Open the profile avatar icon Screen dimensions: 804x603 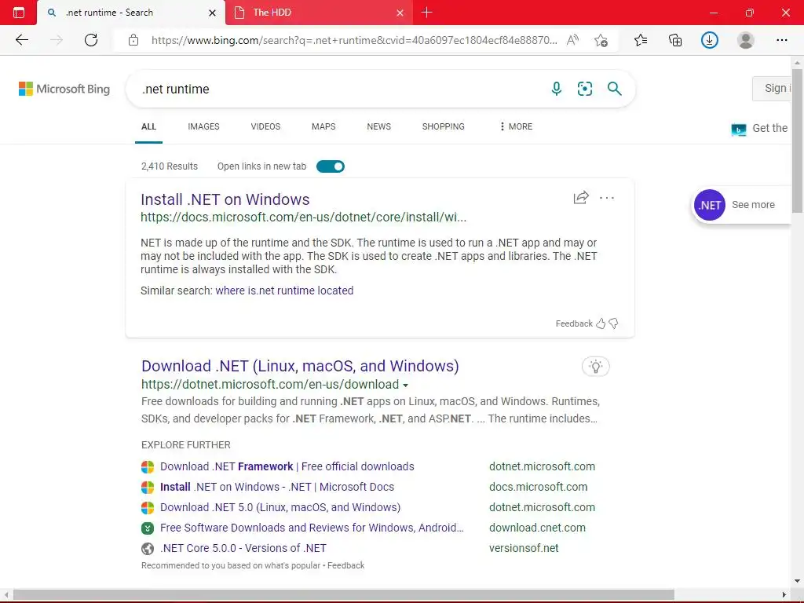[746, 40]
